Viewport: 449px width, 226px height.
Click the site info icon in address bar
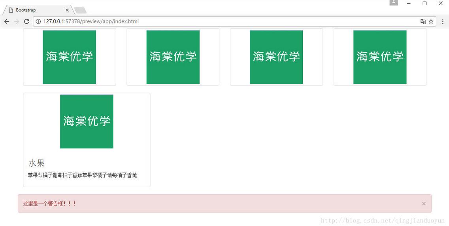[38, 21]
